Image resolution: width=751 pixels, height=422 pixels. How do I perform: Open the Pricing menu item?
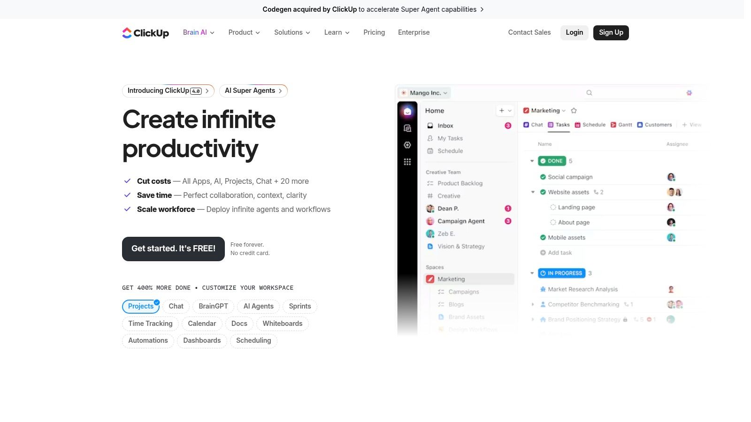374,32
